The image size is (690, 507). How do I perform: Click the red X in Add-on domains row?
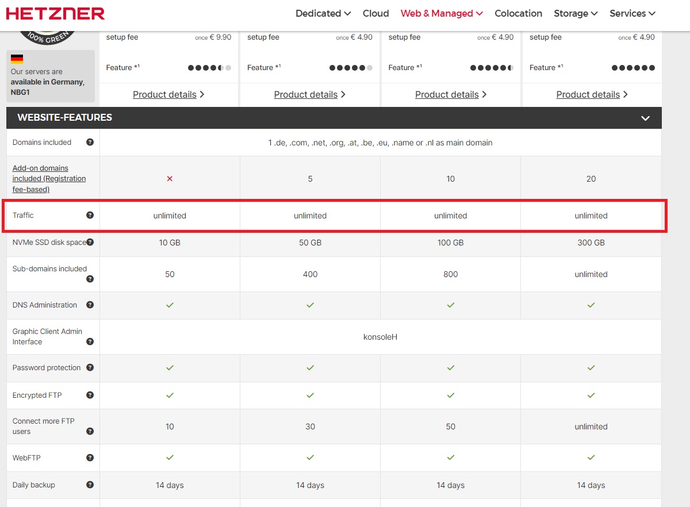tap(170, 179)
